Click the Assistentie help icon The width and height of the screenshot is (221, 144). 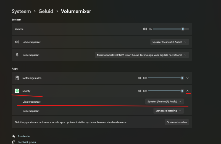click(x=13, y=136)
